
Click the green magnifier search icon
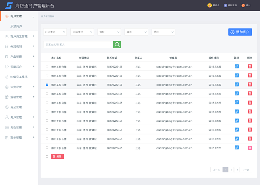coord(117,44)
